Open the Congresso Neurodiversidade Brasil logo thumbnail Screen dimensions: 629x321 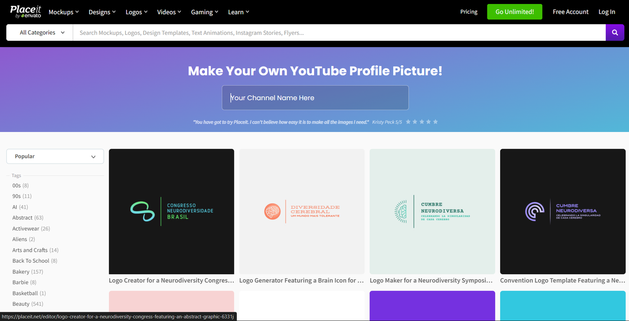[172, 212]
